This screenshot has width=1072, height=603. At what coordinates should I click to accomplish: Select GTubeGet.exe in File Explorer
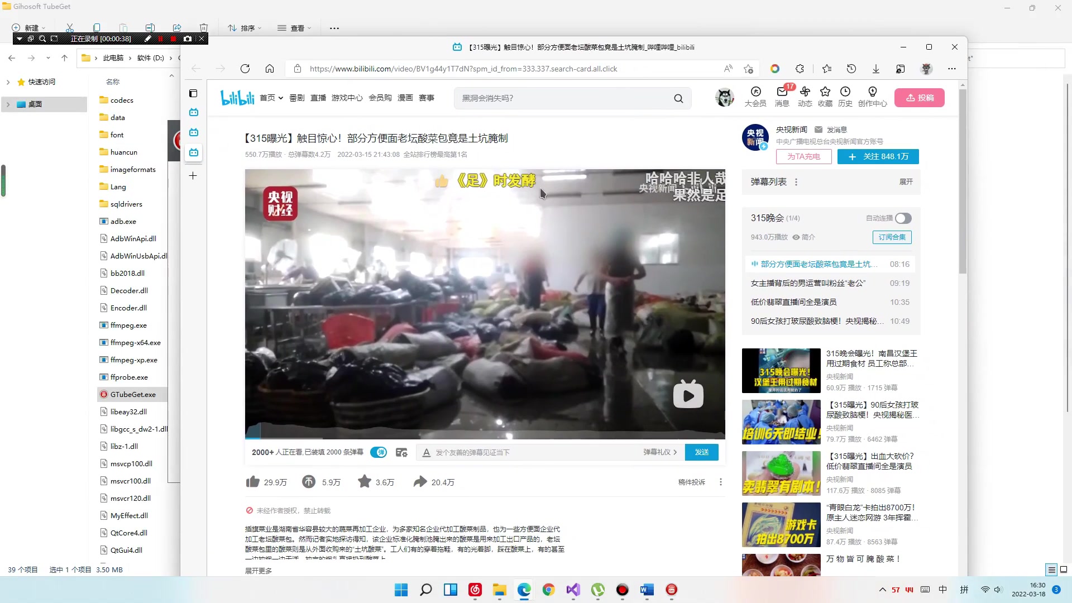tap(133, 395)
